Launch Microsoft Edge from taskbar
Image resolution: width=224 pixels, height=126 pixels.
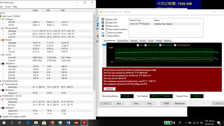(28, 123)
